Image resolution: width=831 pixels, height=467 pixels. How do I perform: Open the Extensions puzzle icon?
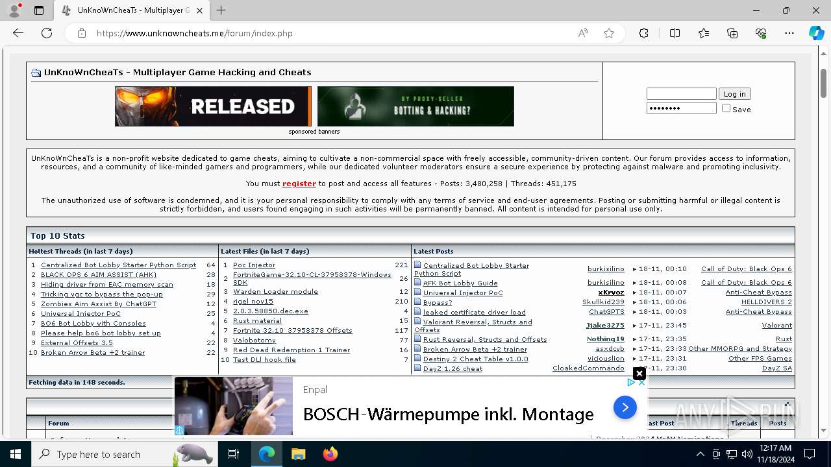point(643,33)
